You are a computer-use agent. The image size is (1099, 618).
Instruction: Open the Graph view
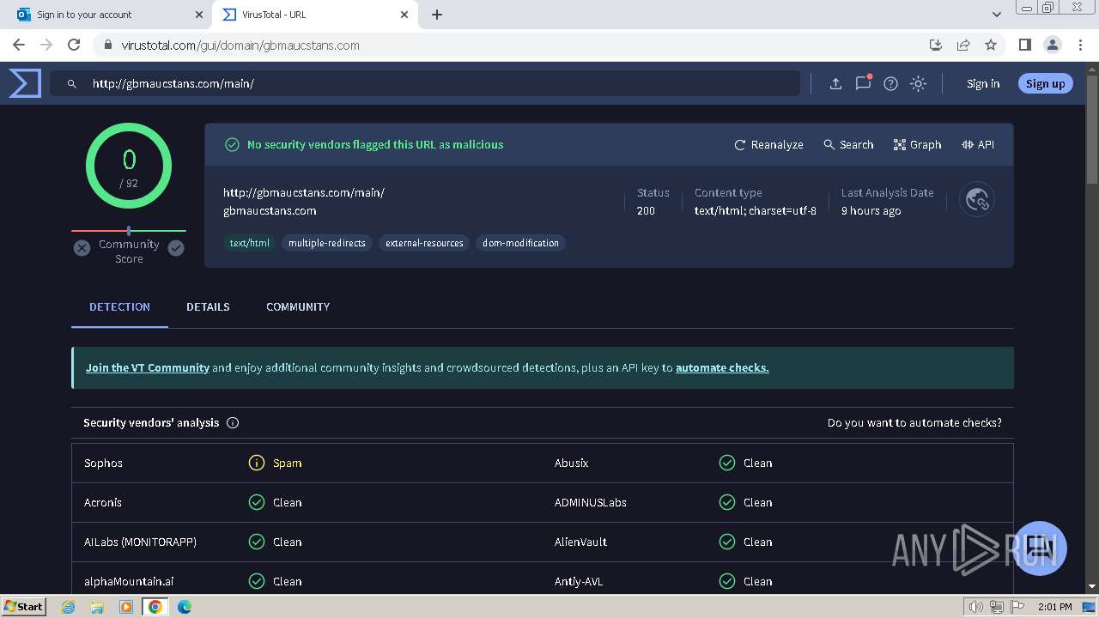coord(917,144)
